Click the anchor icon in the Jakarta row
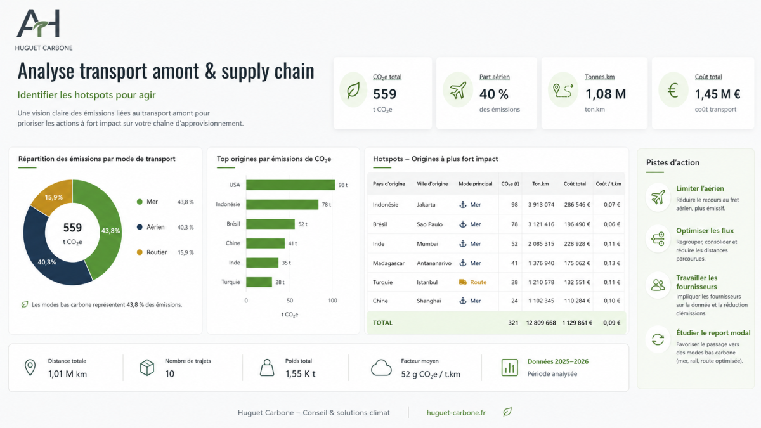Screen dimensions: 761x428 (x=463, y=205)
